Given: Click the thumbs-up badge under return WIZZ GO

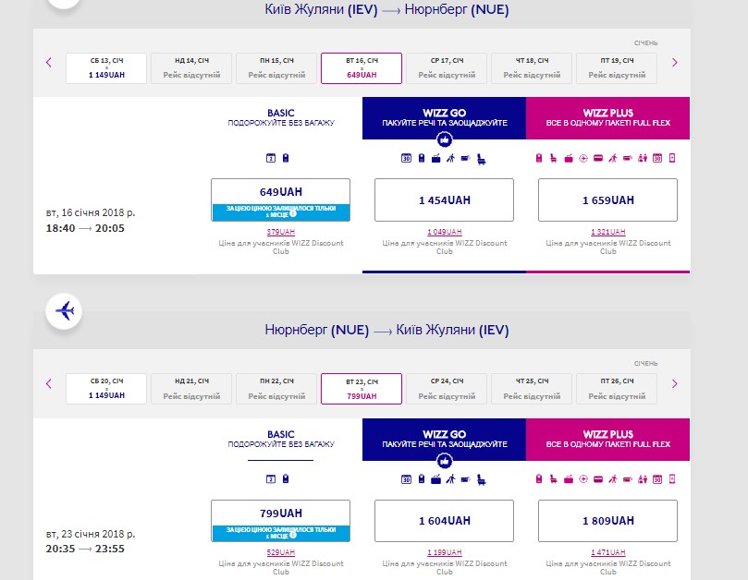Looking at the screenshot, I should tap(444, 461).
